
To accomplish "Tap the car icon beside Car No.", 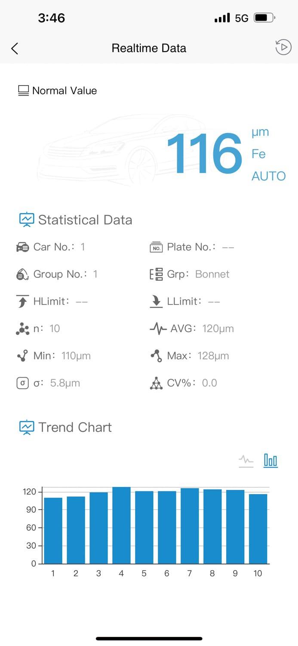I will [22, 247].
